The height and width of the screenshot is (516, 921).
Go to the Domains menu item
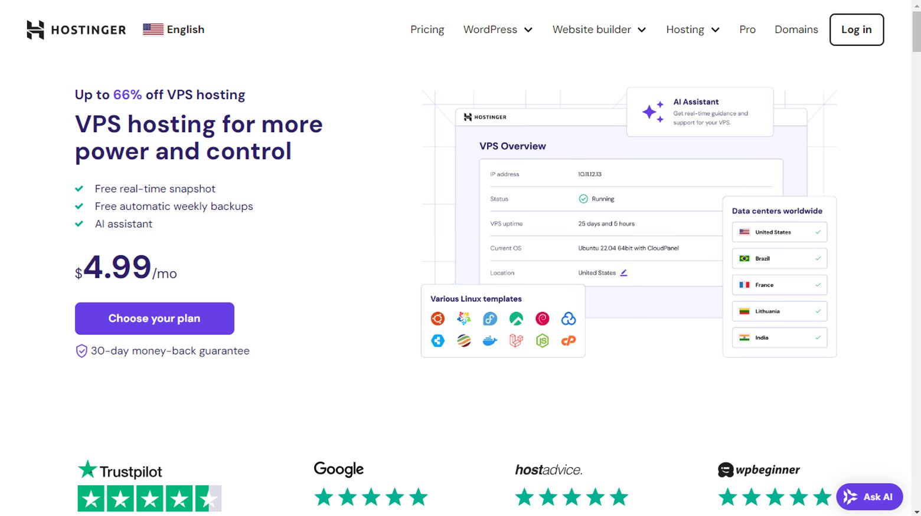coord(796,29)
